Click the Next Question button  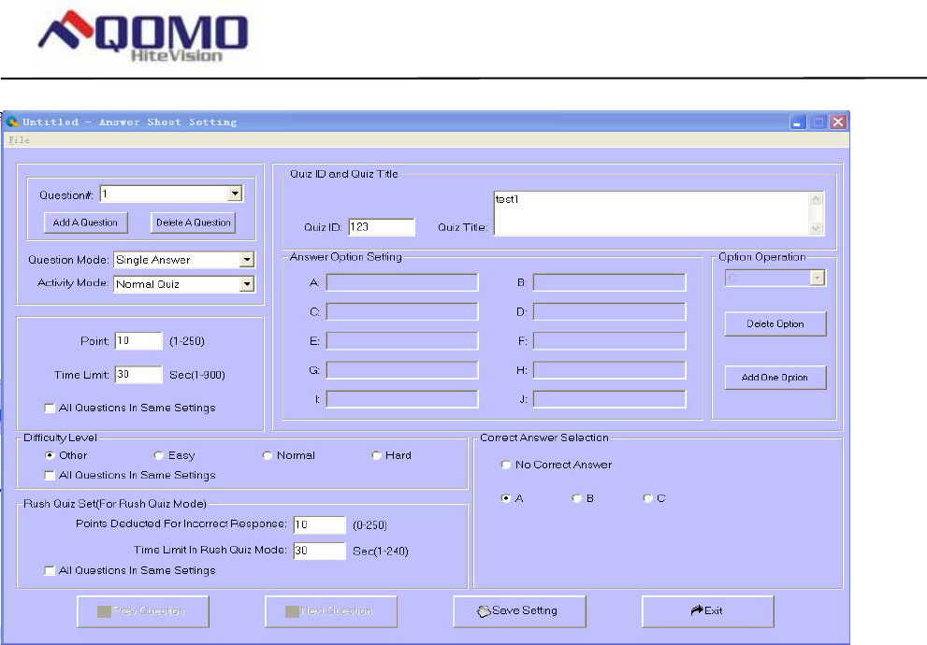pos(331,611)
